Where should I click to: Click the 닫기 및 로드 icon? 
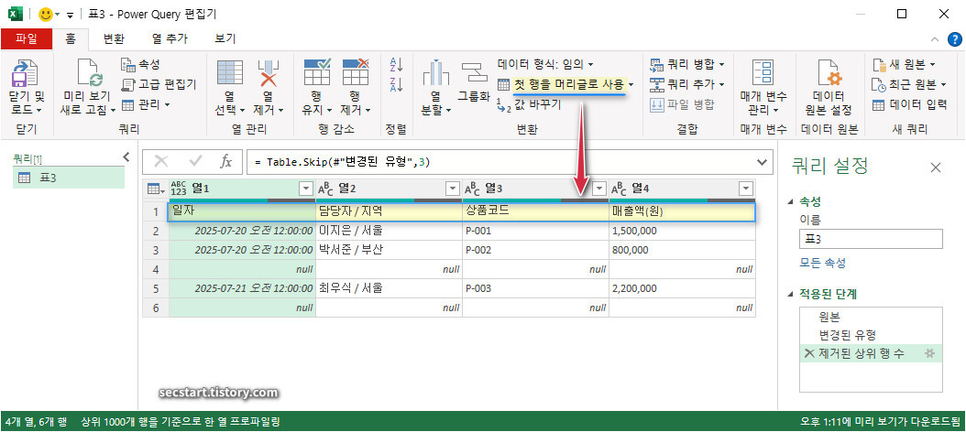(26, 72)
